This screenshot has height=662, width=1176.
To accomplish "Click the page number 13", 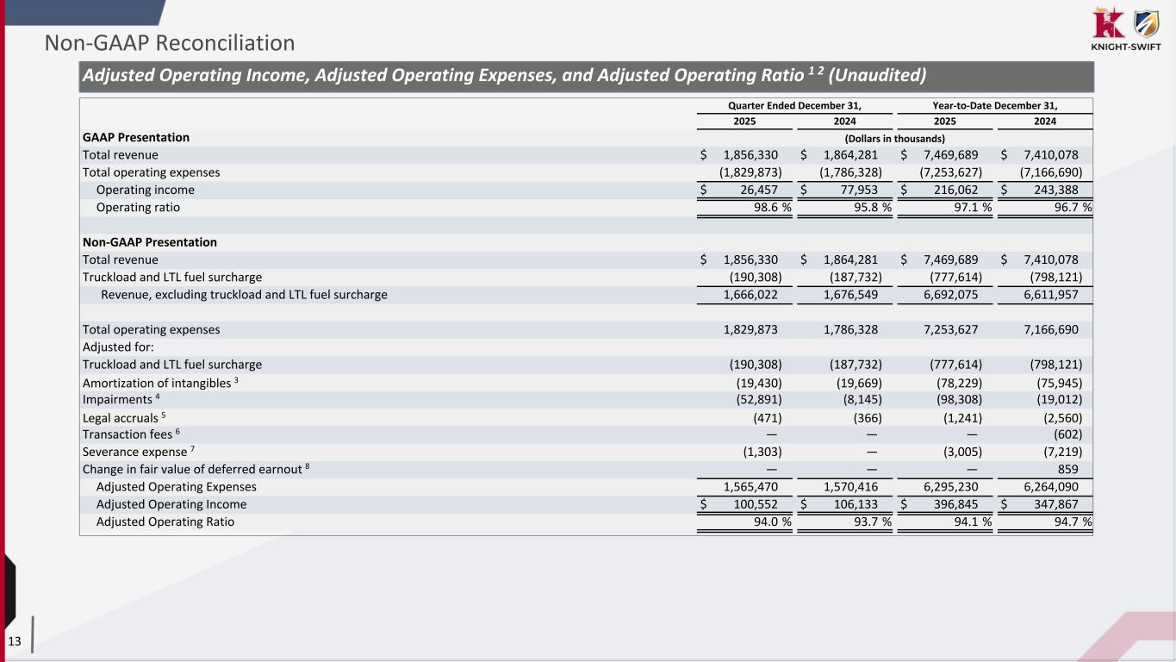I will point(16,640).
